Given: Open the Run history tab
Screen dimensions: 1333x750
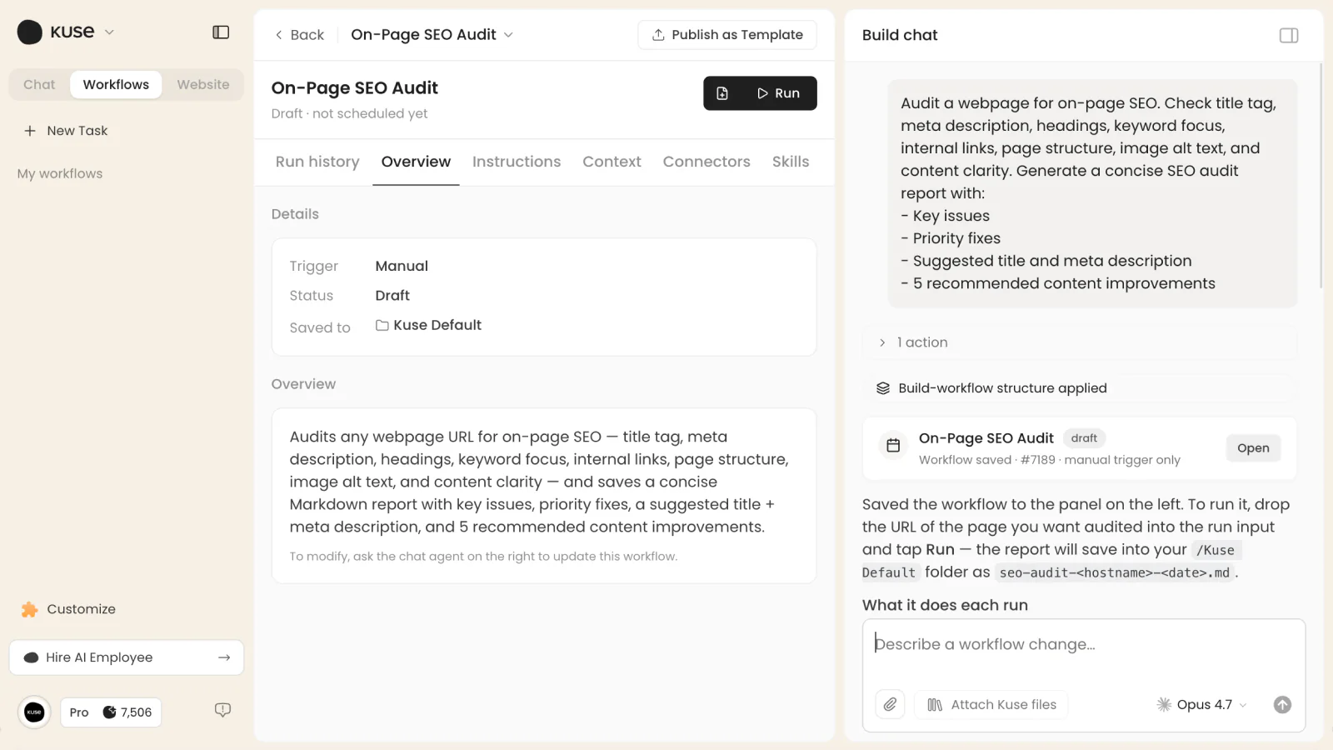Looking at the screenshot, I should coord(317,162).
